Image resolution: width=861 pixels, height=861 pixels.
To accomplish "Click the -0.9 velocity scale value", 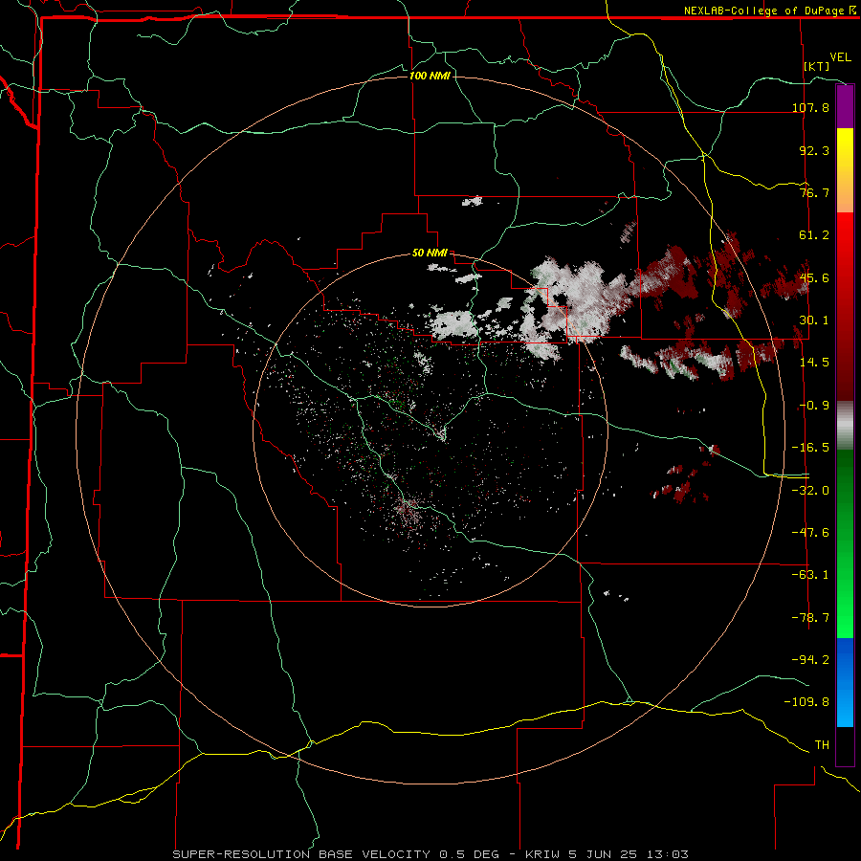I will (x=814, y=406).
